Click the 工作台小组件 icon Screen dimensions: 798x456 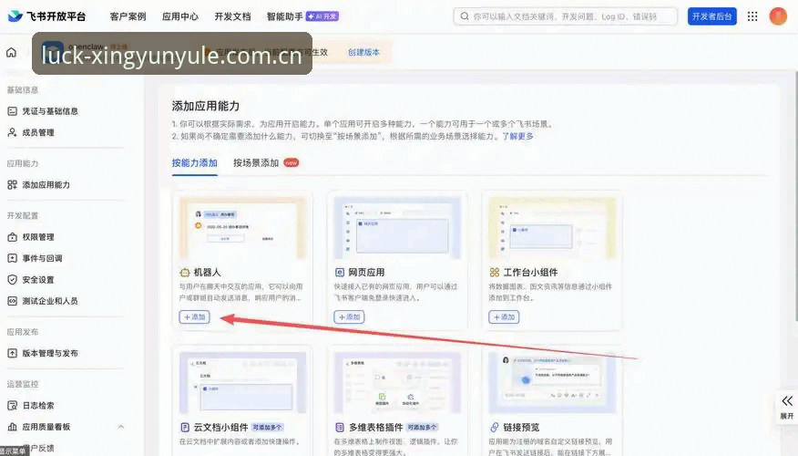pos(494,273)
